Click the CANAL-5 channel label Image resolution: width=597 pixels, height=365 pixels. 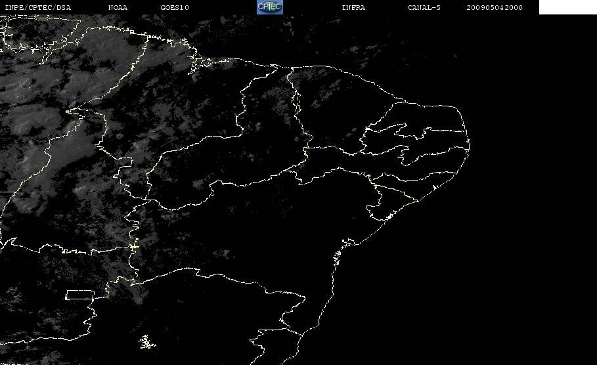click(x=424, y=7)
